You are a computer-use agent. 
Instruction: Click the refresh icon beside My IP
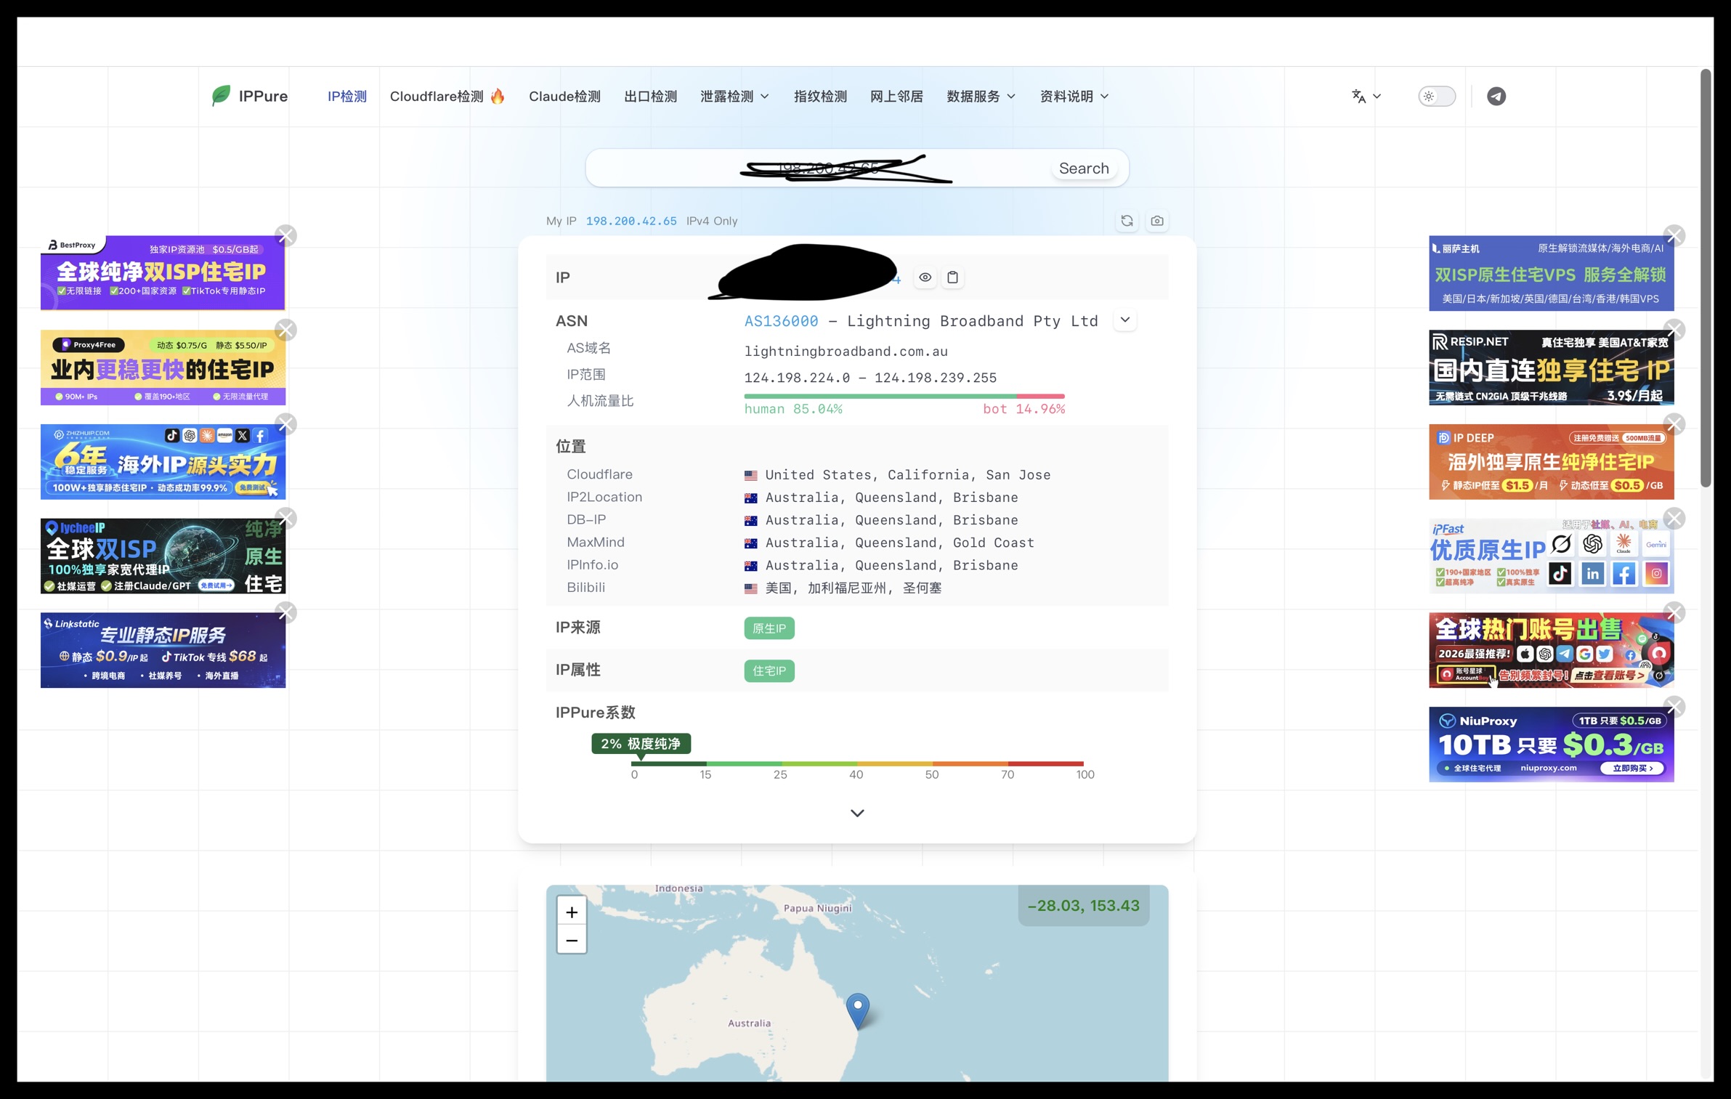(x=1127, y=221)
